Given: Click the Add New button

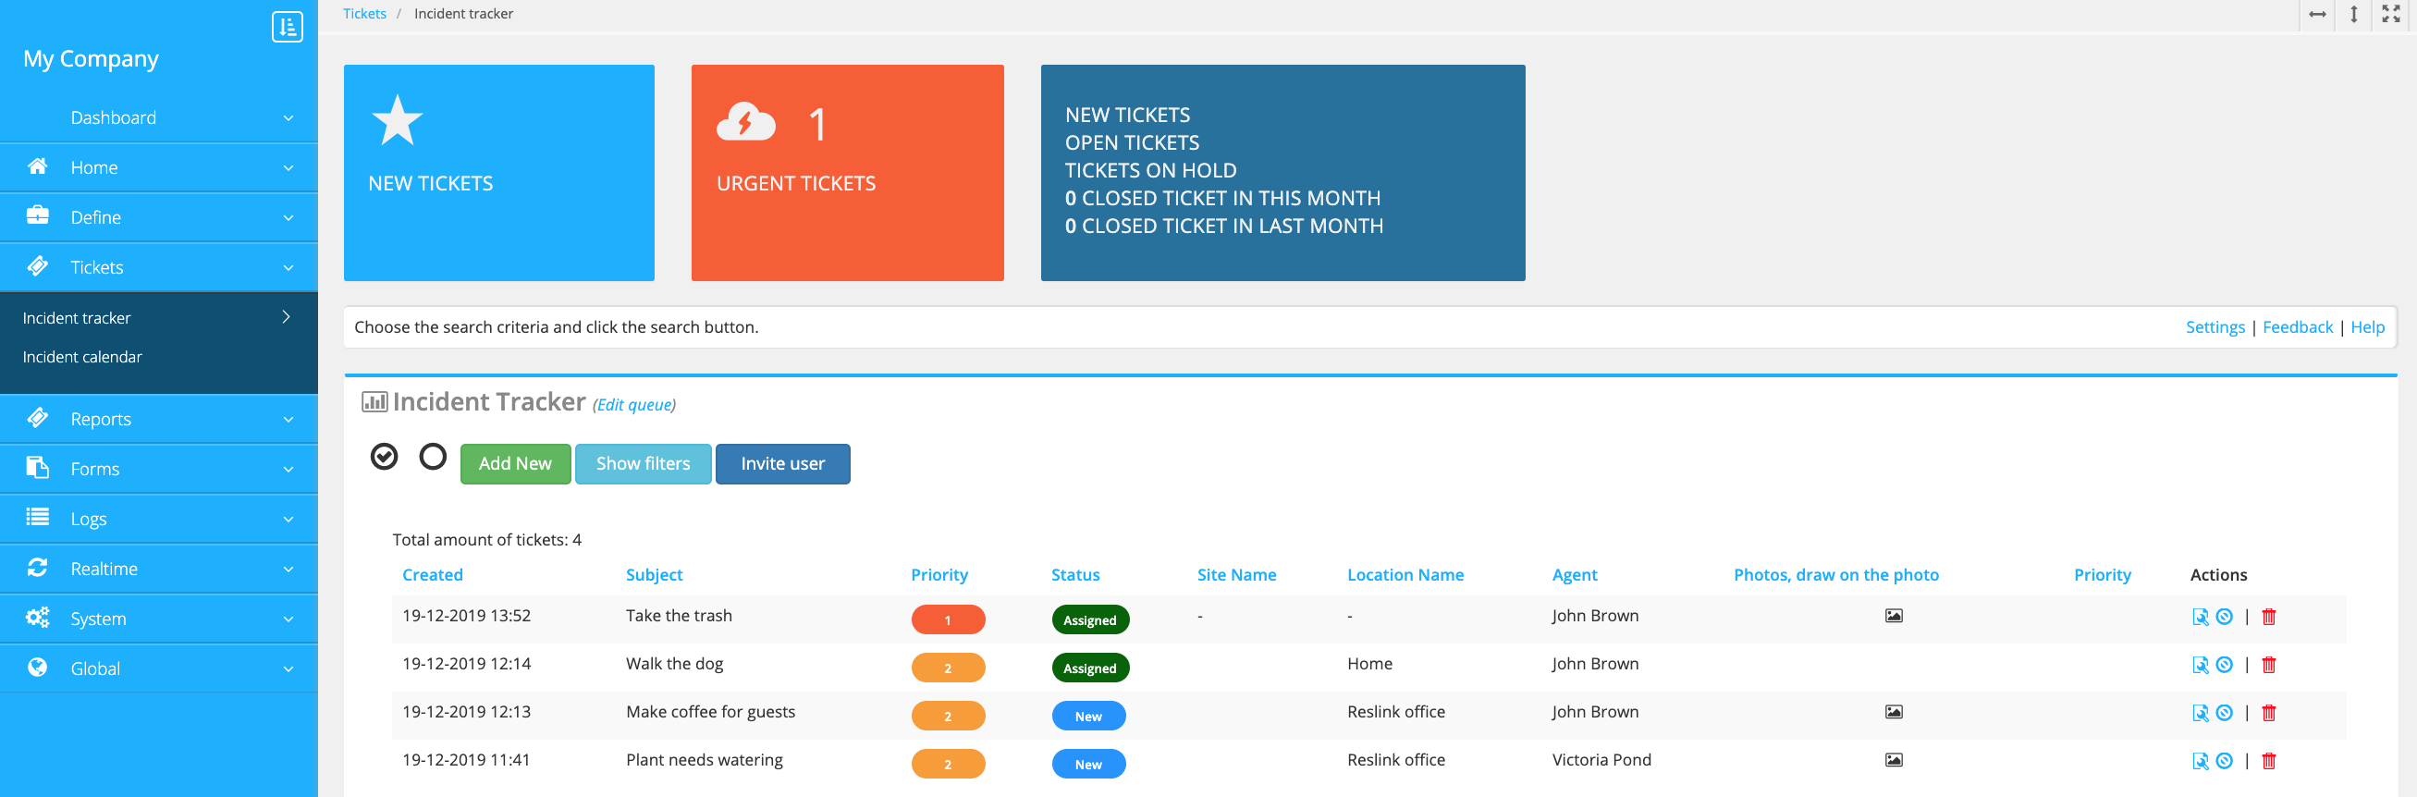Looking at the screenshot, I should tap(515, 464).
